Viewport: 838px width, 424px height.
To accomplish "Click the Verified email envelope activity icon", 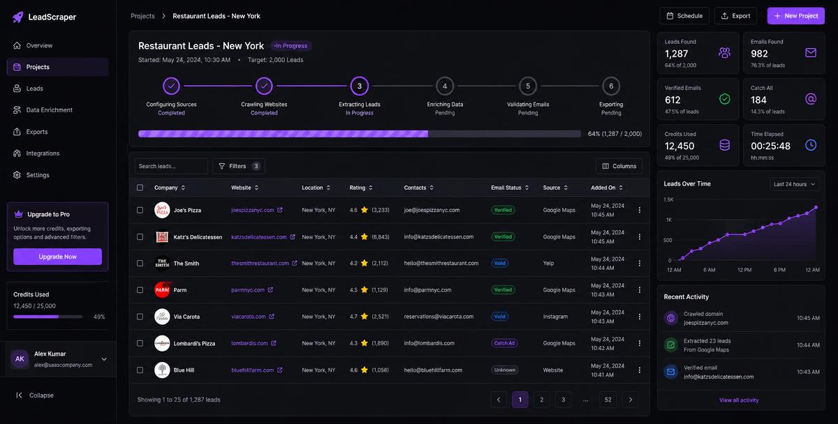I will (x=671, y=372).
